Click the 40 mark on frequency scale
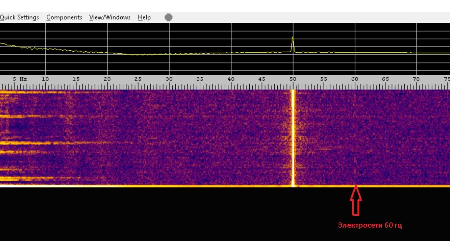Image resolution: width=450 pixels, height=241 pixels. [231, 79]
